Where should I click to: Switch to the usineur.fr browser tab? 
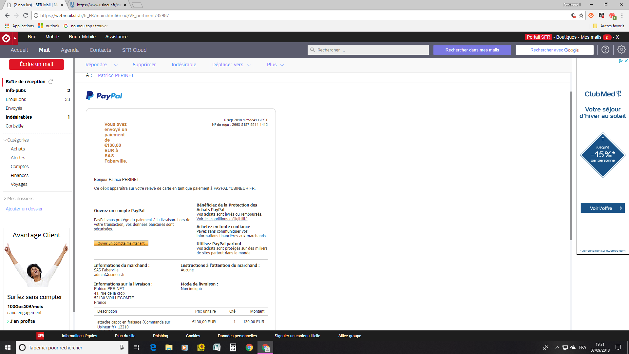click(x=99, y=5)
